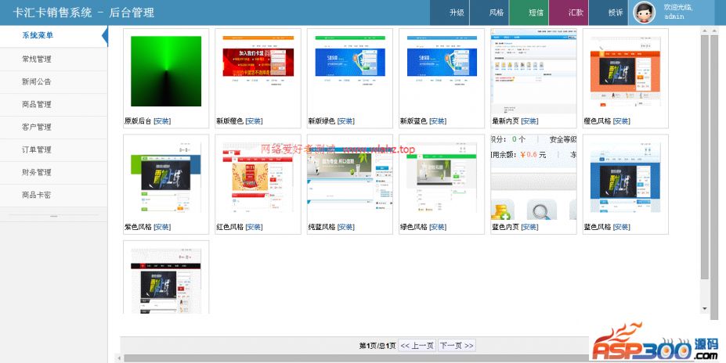Click the sidebar collapse handle below 商品卡密

click(x=54, y=215)
